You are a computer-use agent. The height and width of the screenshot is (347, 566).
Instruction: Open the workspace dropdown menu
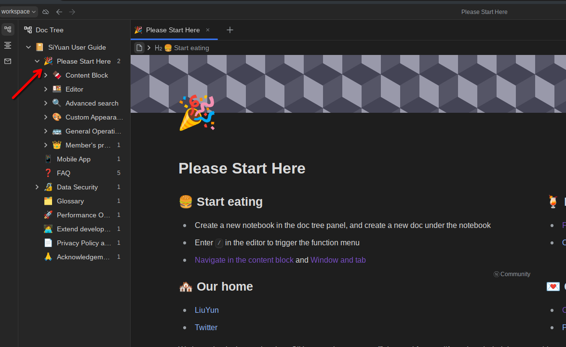(x=18, y=12)
